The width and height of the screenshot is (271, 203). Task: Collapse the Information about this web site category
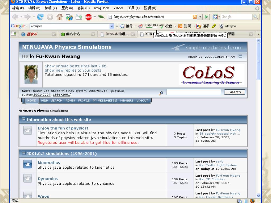pos(24,119)
